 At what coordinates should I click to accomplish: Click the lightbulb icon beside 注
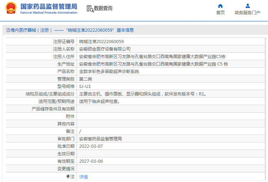pyautogui.click(x=68, y=176)
